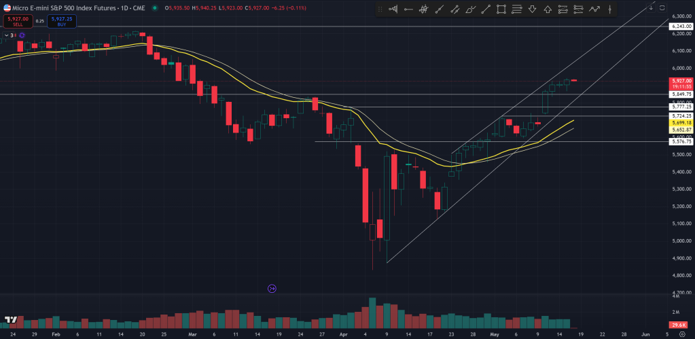
Task: Open TradingView logo at bottom left
Action: (x=10, y=319)
